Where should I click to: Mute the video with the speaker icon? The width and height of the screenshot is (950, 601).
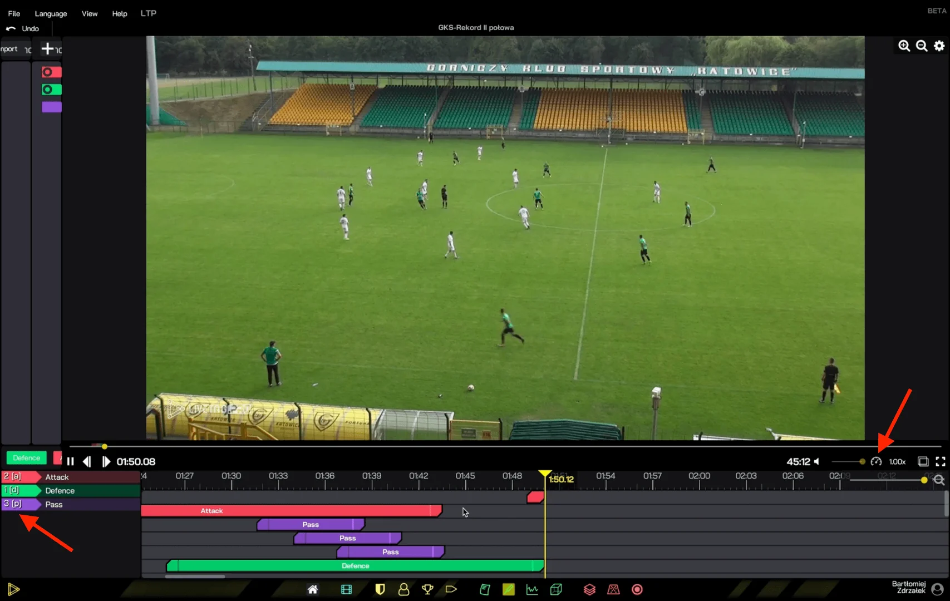tap(816, 461)
